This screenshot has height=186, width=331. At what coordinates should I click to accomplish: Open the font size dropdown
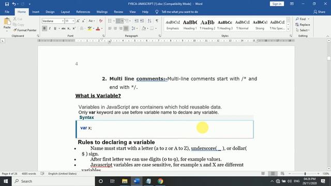73,21
